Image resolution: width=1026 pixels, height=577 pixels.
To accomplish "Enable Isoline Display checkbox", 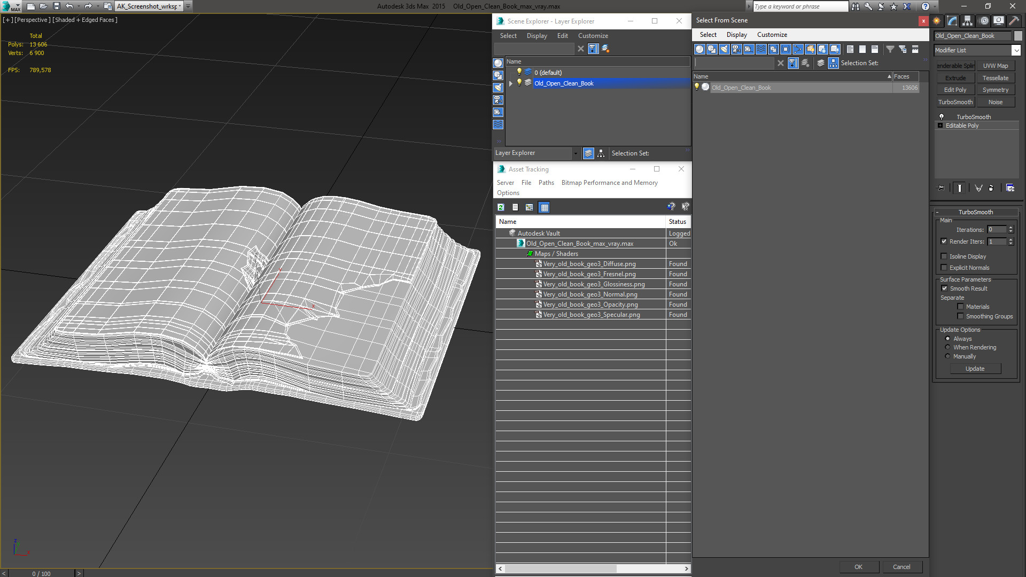I will 944,256.
